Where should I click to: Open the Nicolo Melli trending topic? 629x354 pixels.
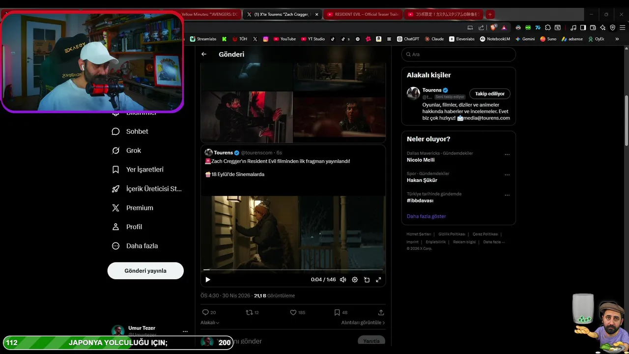[421, 160]
